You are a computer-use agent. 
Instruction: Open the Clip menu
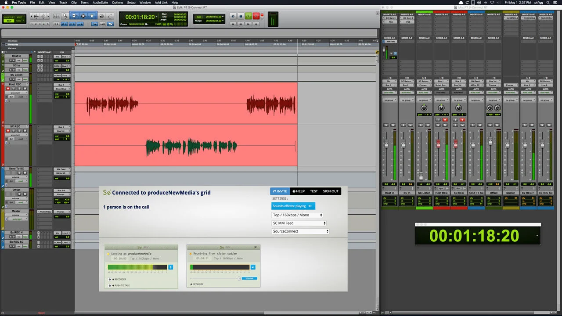point(74,3)
